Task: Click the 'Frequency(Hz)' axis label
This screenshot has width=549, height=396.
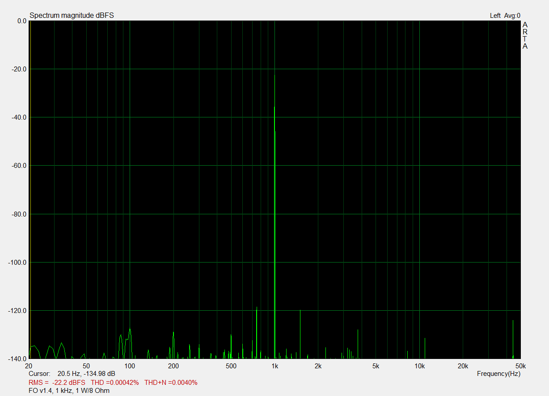Action: pos(498,373)
